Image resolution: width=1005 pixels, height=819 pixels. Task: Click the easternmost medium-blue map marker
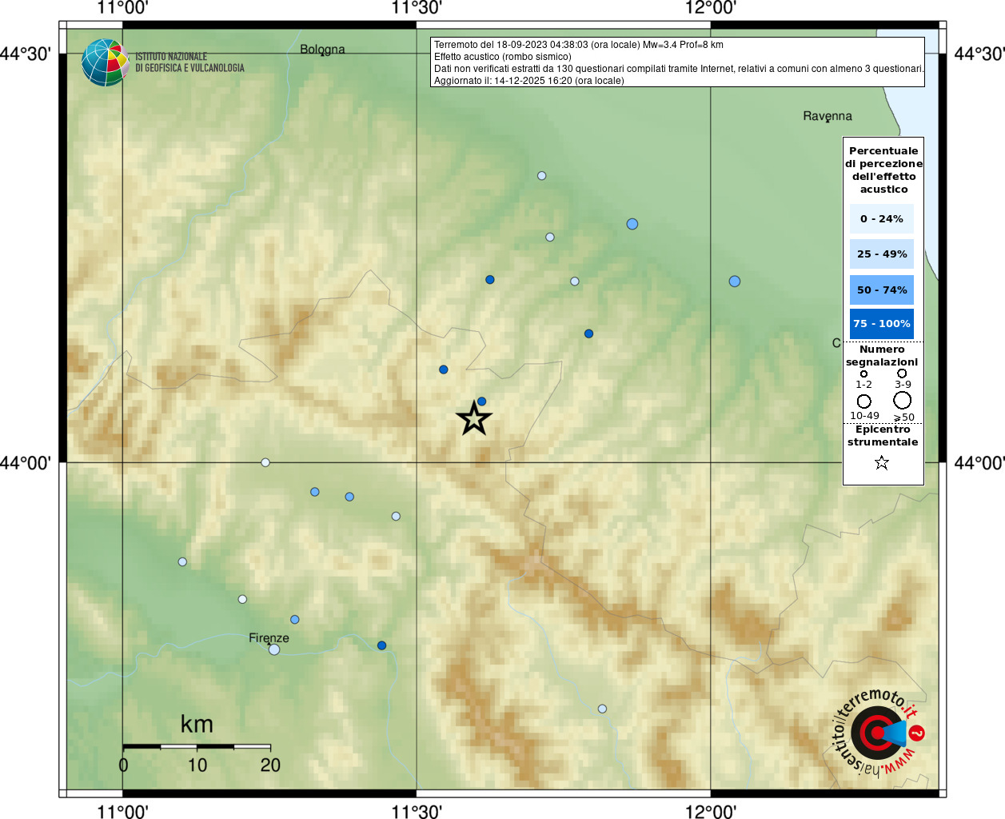[x=735, y=282]
